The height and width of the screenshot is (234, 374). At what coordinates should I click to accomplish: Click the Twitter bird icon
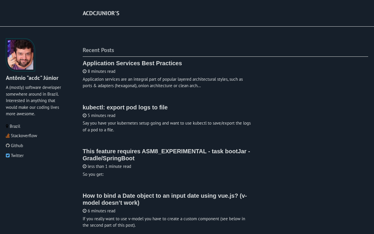pyautogui.click(x=8, y=156)
